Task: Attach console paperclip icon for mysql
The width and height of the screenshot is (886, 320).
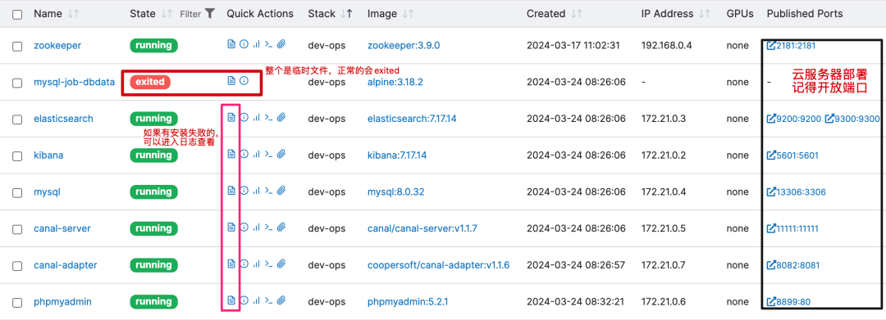Action: tap(281, 191)
